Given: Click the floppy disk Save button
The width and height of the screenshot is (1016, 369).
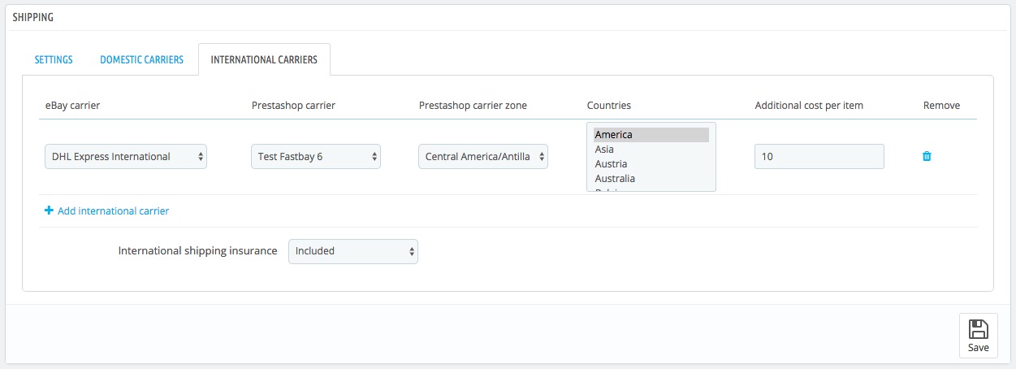Looking at the screenshot, I should pos(979,336).
